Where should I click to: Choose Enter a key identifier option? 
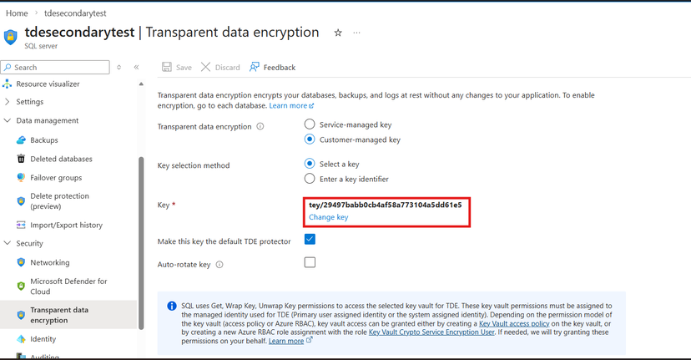310,179
